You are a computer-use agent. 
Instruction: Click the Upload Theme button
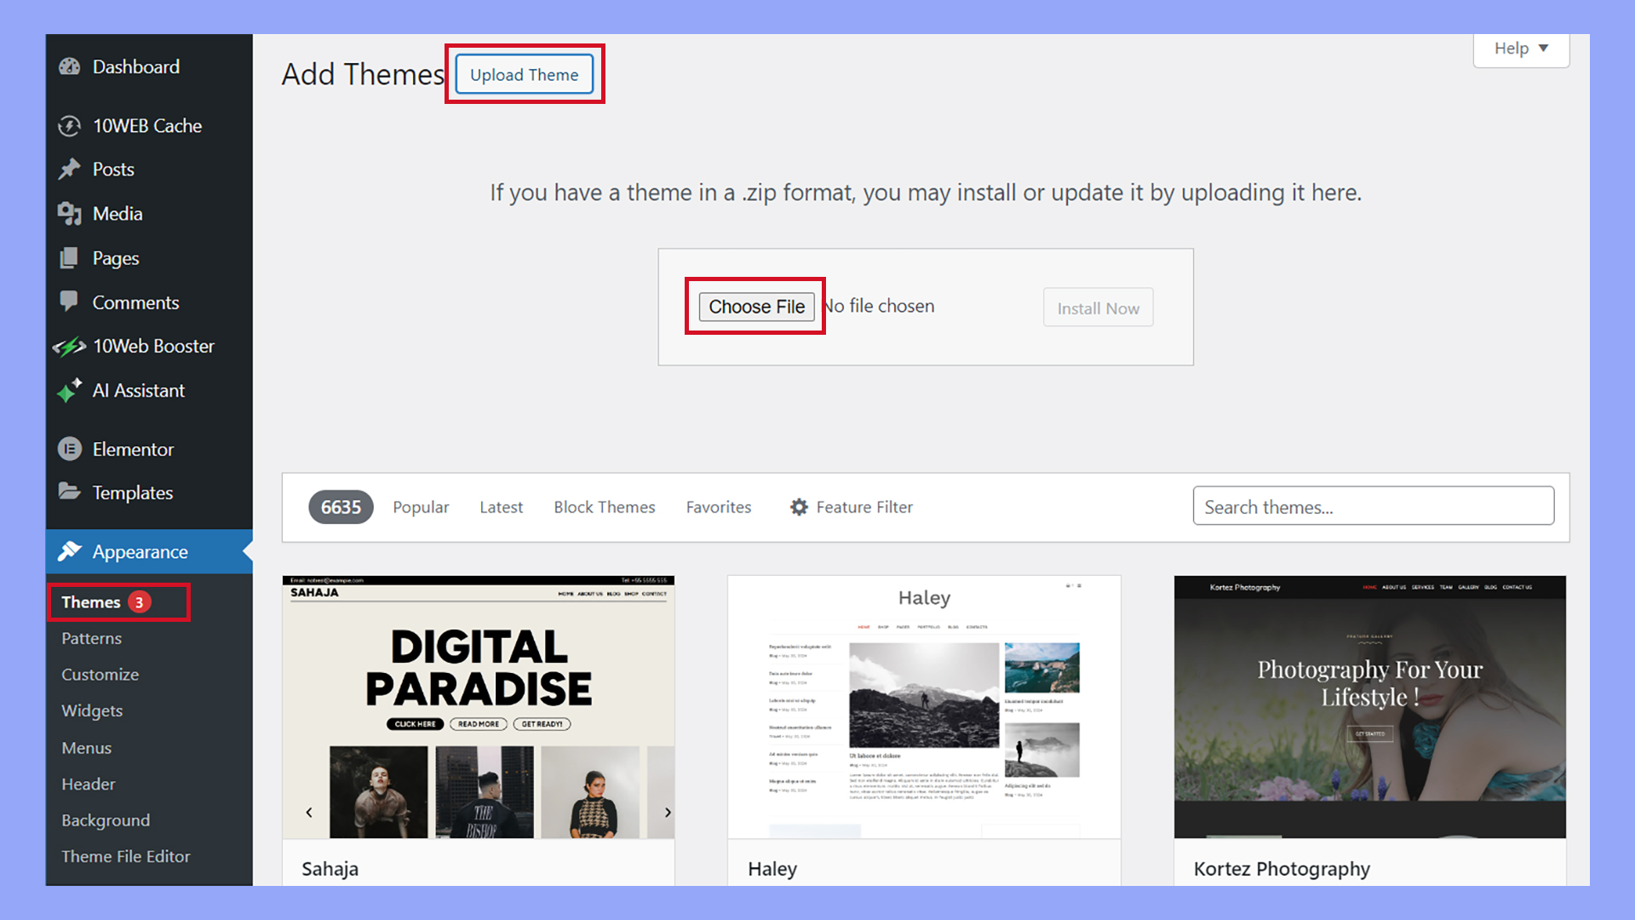pyautogui.click(x=524, y=75)
